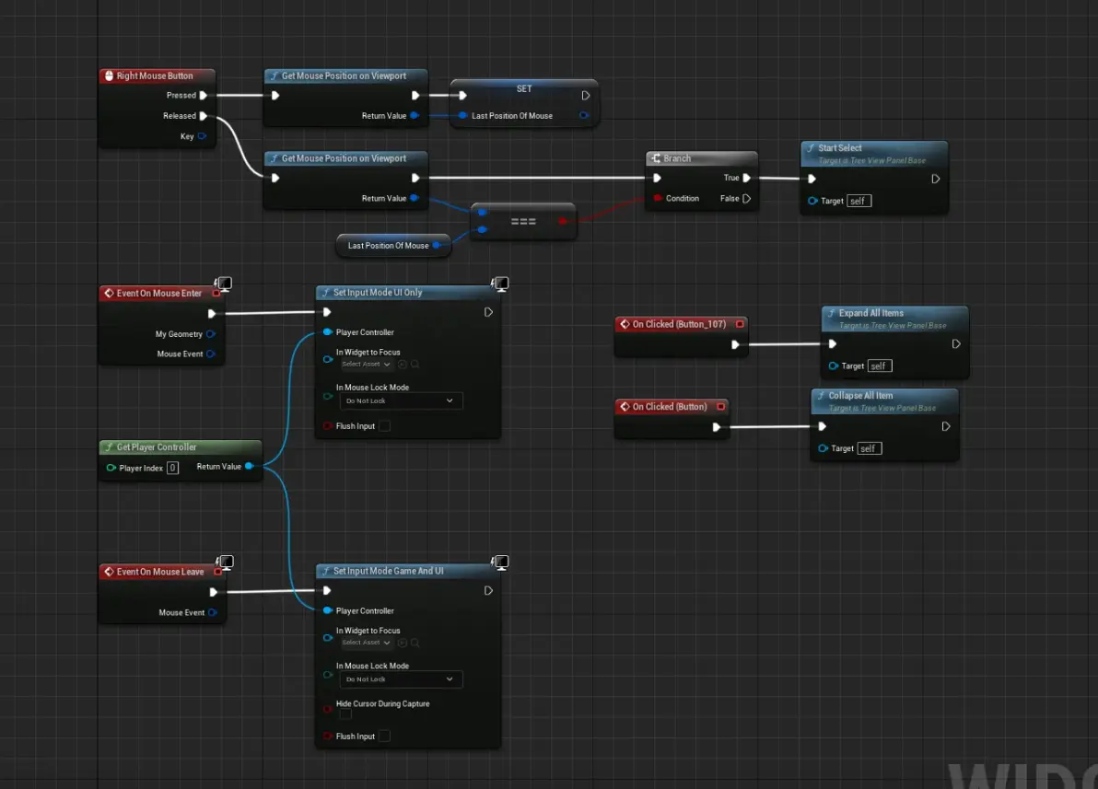Click the browse magnifier icon in Set Input Mode UI Only
The width and height of the screenshot is (1098, 789).
coord(415,364)
